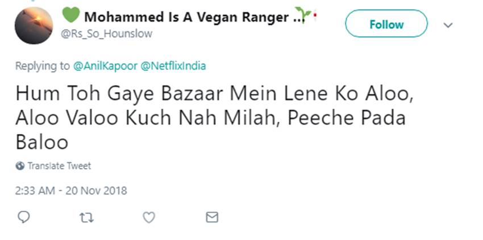The width and height of the screenshot is (483, 240).
Task: Follow the @Rs_So_Hounslow account
Action: click(386, 24)
